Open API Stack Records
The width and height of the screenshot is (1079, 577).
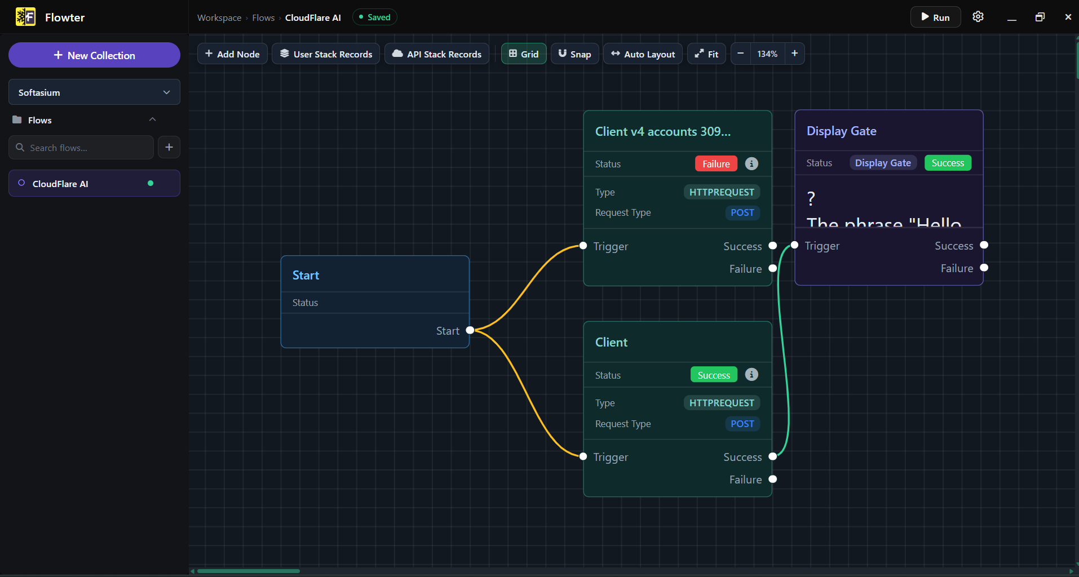(x=437, y=54)
